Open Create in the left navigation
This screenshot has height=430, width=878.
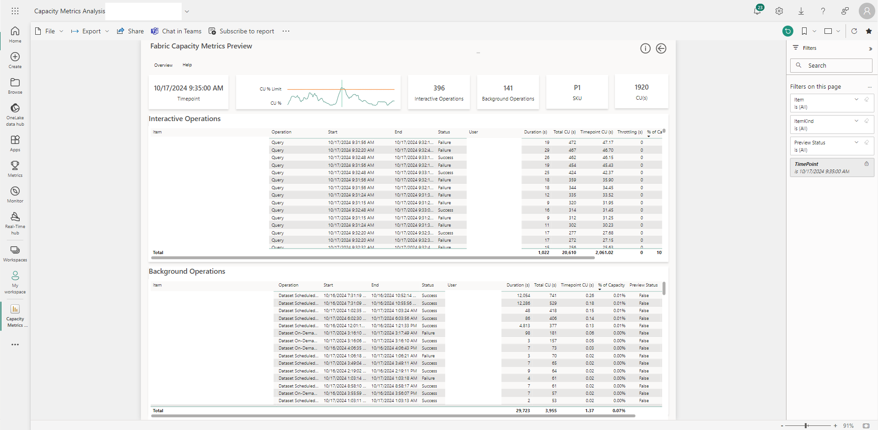point(15,60)
